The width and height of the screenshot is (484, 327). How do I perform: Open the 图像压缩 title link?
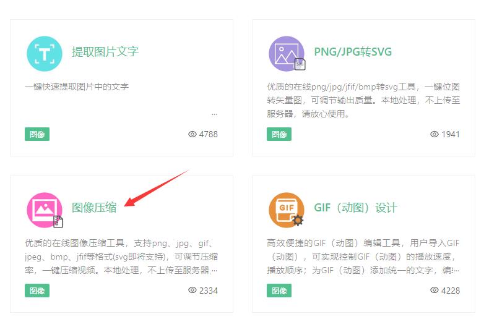[x=94, y=208]
